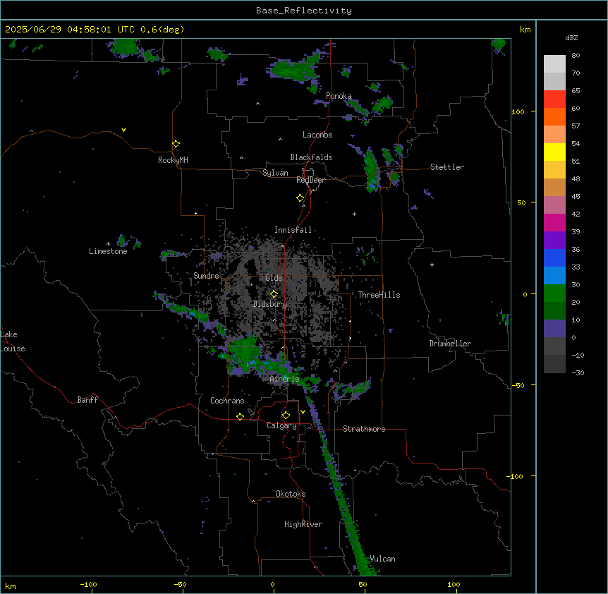Click the dBZ legend heading
The image size is (608, 594).
(x=571, y=37)
